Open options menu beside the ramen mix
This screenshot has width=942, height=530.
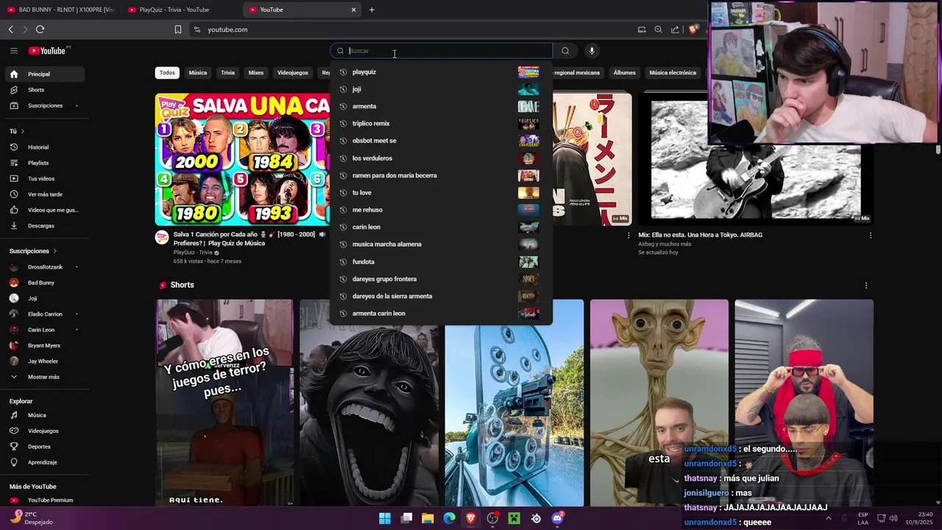[628, 236]
